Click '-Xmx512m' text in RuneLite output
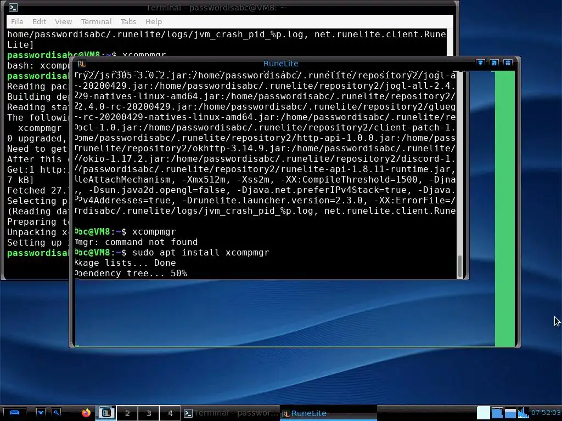The image size is (562, 421). pos(204,179)
